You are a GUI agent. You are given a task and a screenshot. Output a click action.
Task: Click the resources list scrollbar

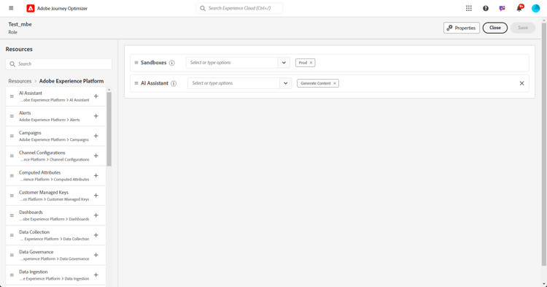pyautogui.click(x=109, y=129)
